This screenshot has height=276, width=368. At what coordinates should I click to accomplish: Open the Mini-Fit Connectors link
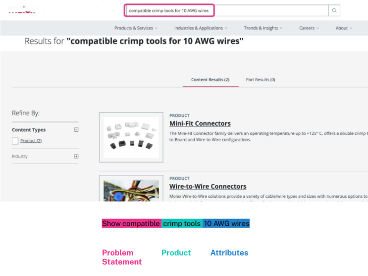coord(200,123)
